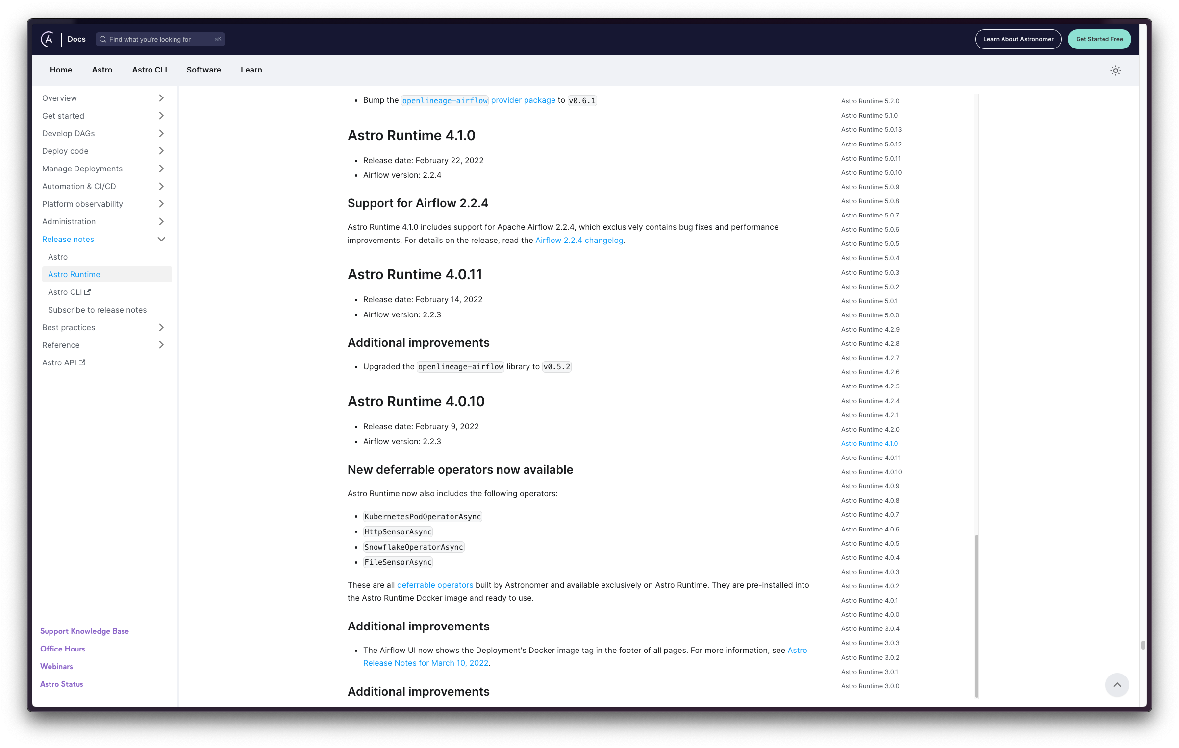Open the Astro CLI external link icon
The image size is (1179, 748).
(x=88, y=292)
